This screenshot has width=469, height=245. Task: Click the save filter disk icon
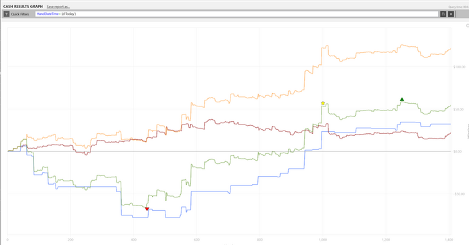pyautogui.click(x=444, y=14)
